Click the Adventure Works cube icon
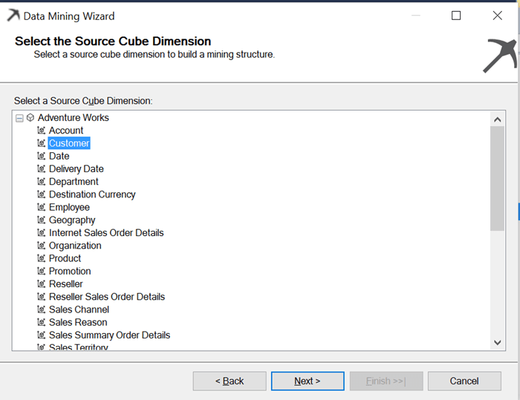This screenshot has width=520, height=400. pyautogui.click(x=30, y=118)
